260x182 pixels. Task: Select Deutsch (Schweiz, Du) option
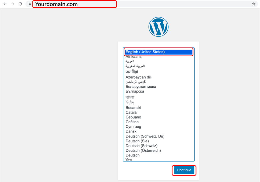click(159, 136)
